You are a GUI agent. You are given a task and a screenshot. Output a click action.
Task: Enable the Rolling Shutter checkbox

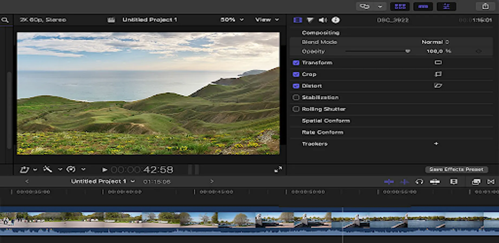click(x=296, y=109)
